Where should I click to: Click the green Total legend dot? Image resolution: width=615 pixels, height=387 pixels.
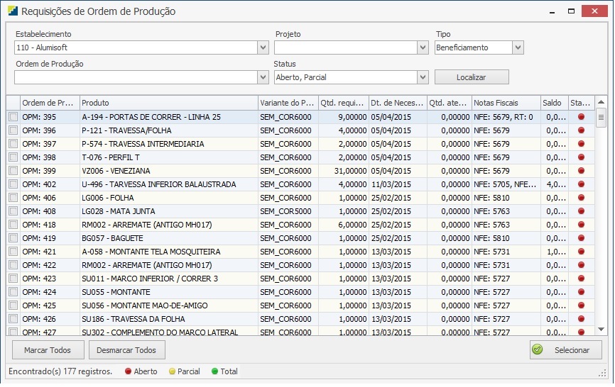[215, 371]
